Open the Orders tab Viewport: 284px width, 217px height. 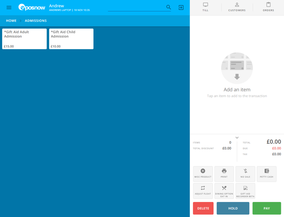(268, 7)
